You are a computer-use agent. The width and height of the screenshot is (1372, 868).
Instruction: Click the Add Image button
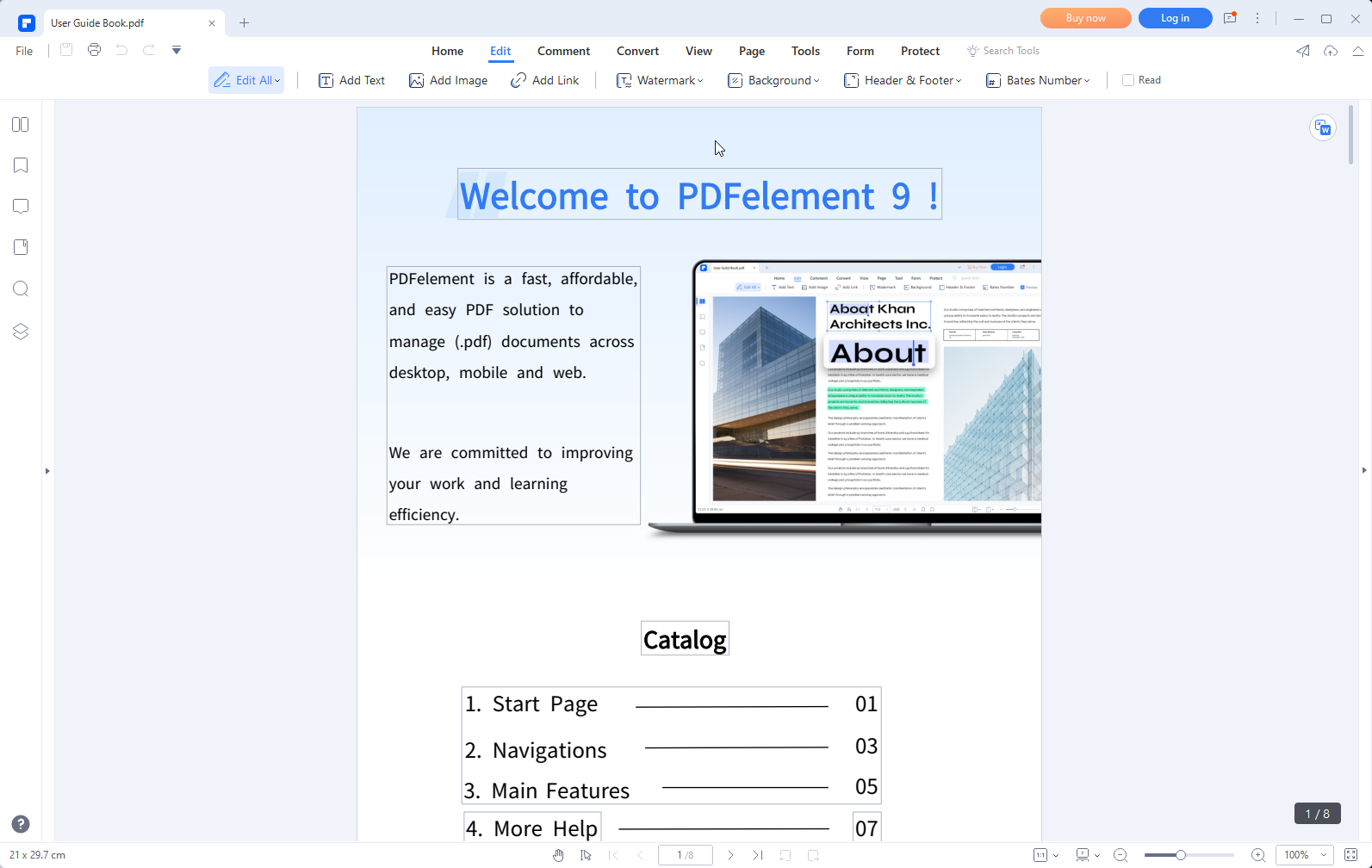(x=448, y=80)
